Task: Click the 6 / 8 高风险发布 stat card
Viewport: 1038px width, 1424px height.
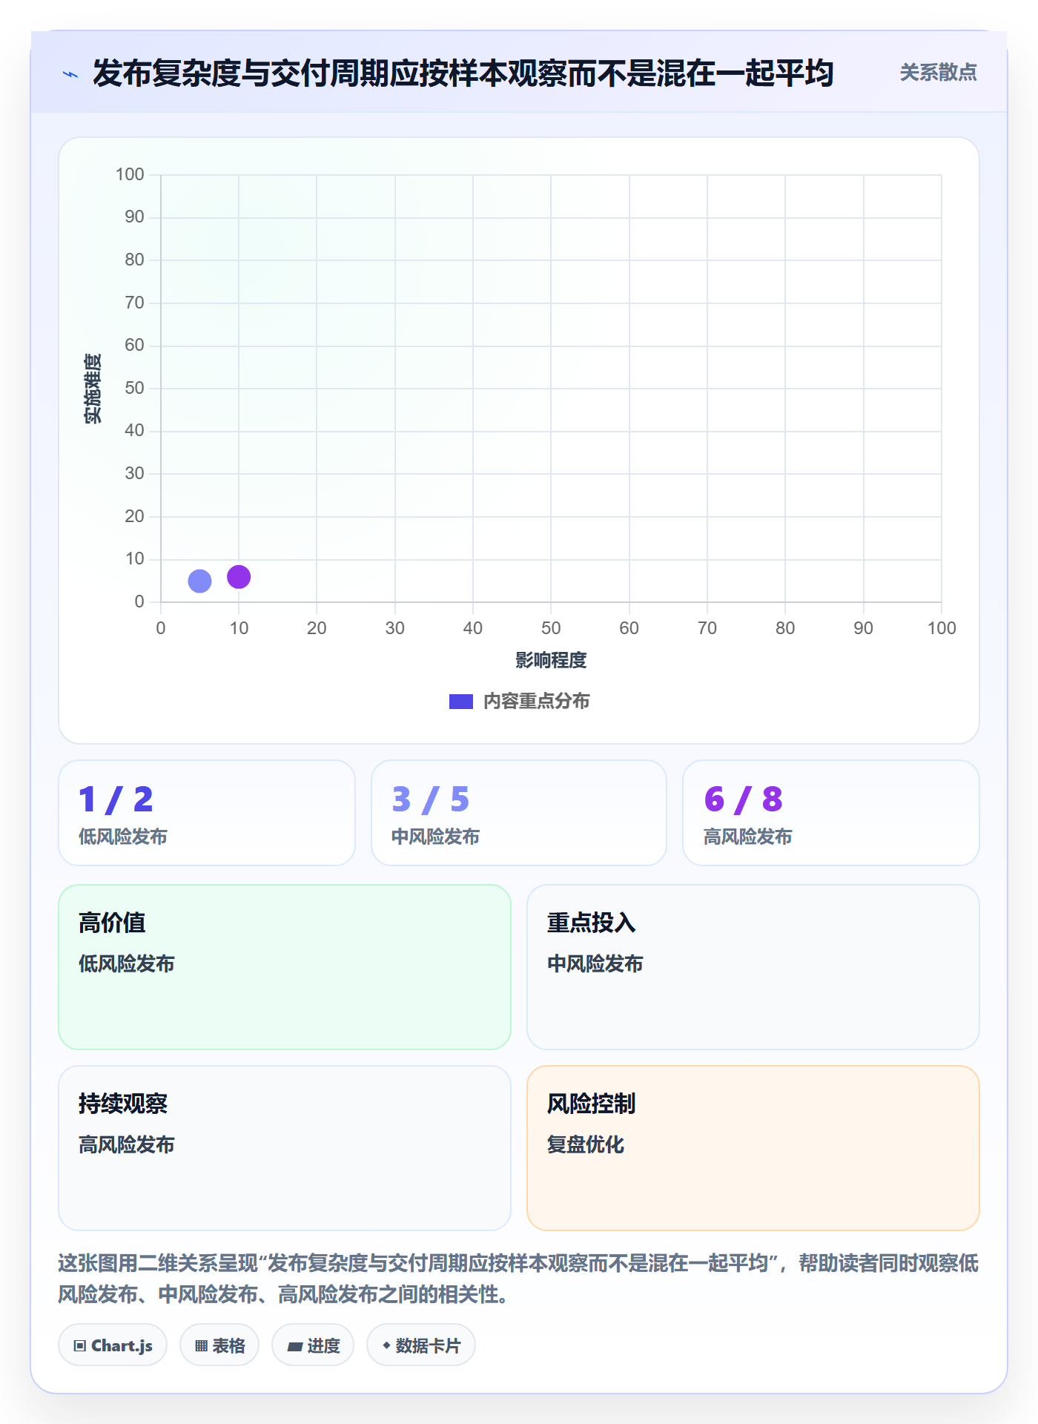Action: point(831,813)
